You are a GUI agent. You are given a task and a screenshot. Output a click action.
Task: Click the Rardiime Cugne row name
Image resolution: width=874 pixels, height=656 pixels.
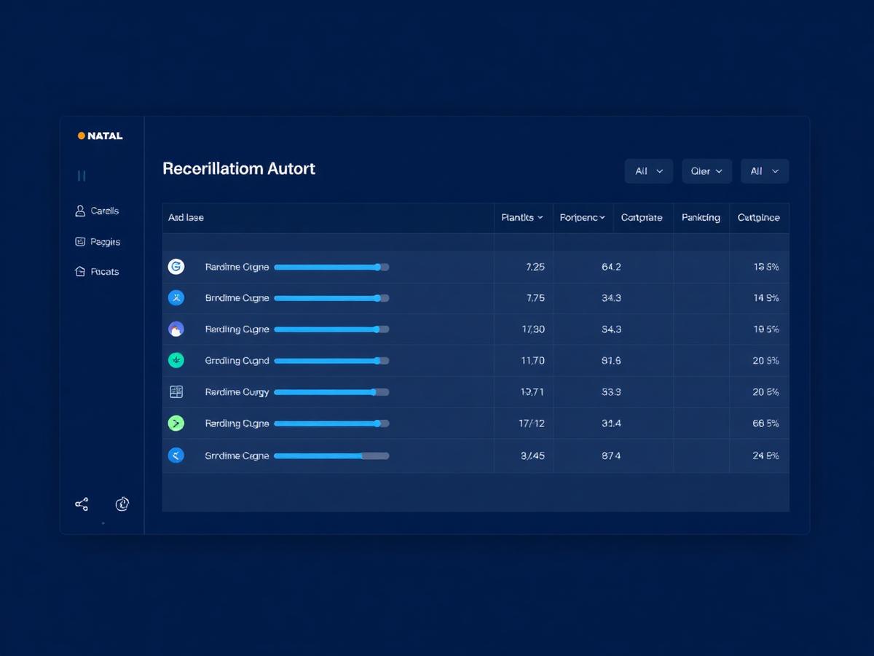point(237,267)
